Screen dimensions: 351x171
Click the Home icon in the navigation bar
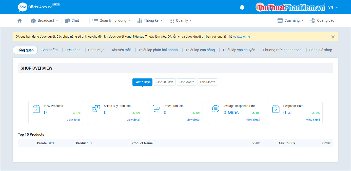19,20
